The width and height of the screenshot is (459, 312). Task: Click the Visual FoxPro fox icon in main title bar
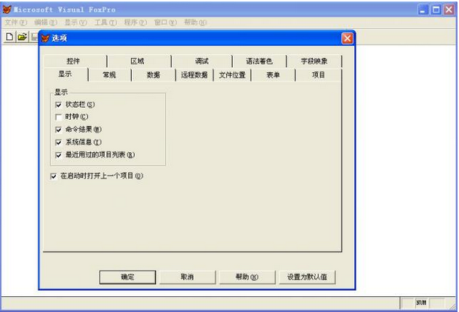click(7, 9)
